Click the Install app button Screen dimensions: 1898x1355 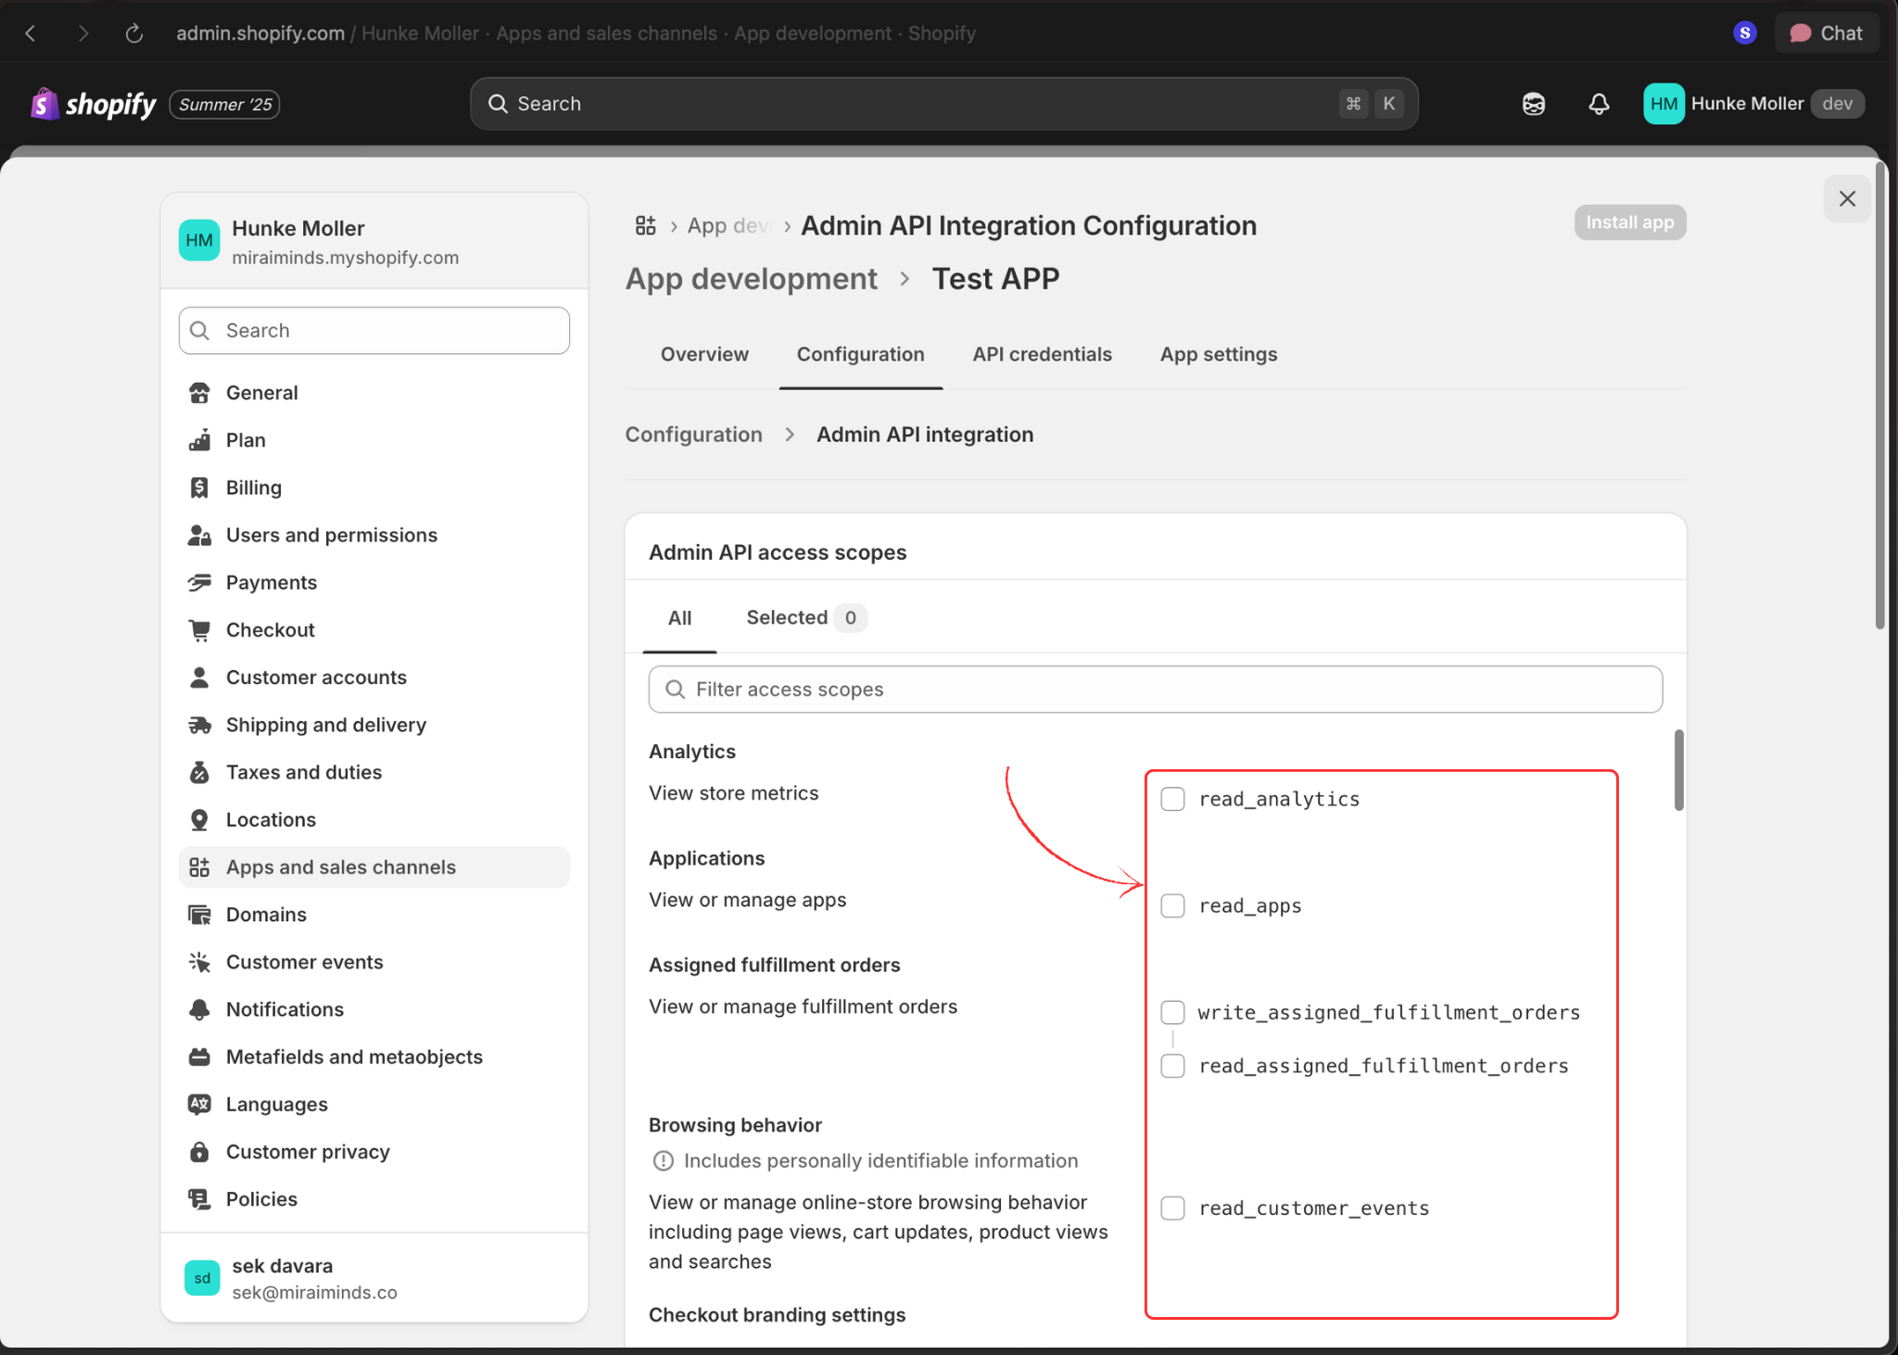[x=1629, y=222]
